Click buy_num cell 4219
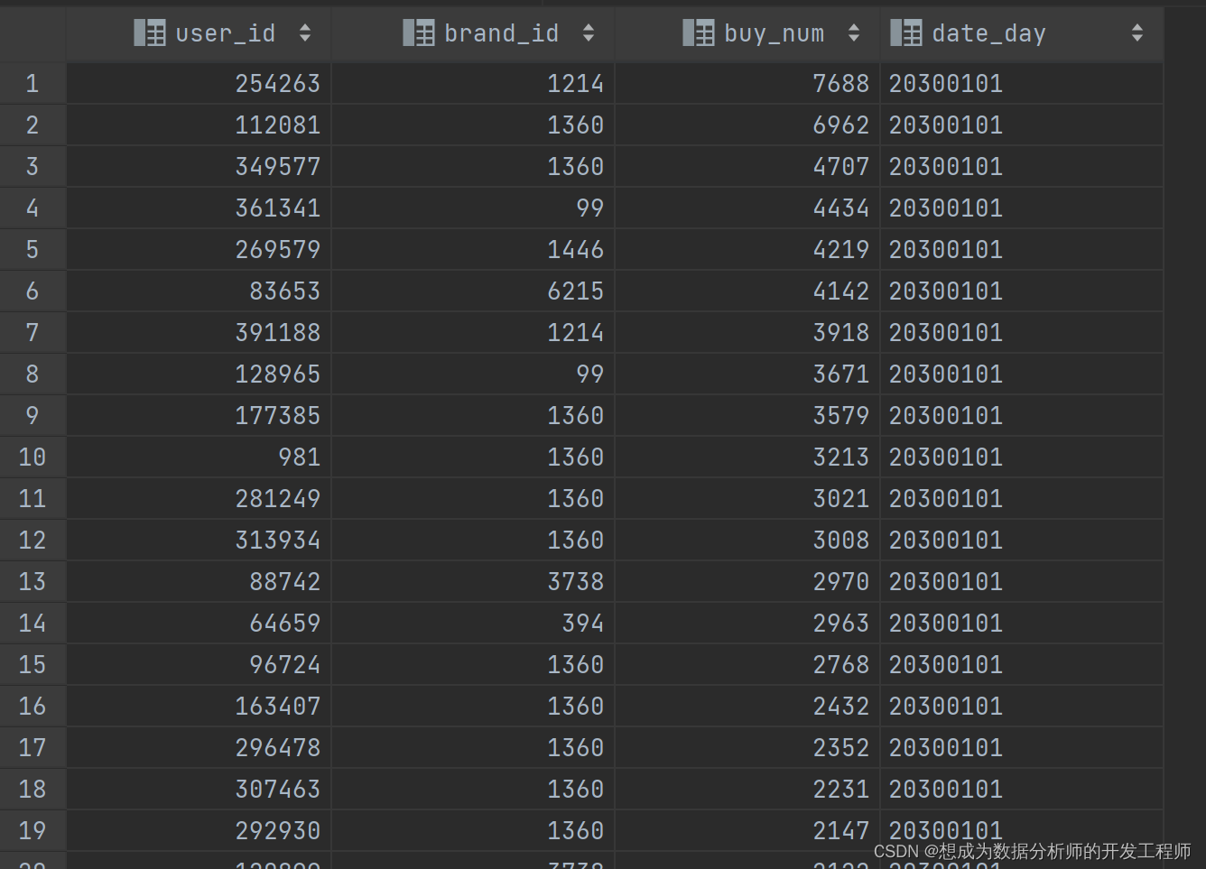Screen dimensions: 1206x869 (747, 250)
